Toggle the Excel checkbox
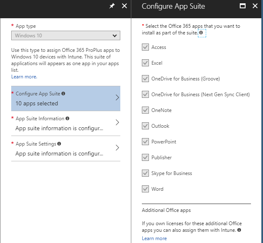The image size is (263, 243). click(145, 63)
